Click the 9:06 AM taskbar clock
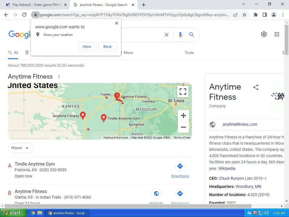Image resolution: width=289 pixels, height=217 pixels. click(x=279, y=213)
